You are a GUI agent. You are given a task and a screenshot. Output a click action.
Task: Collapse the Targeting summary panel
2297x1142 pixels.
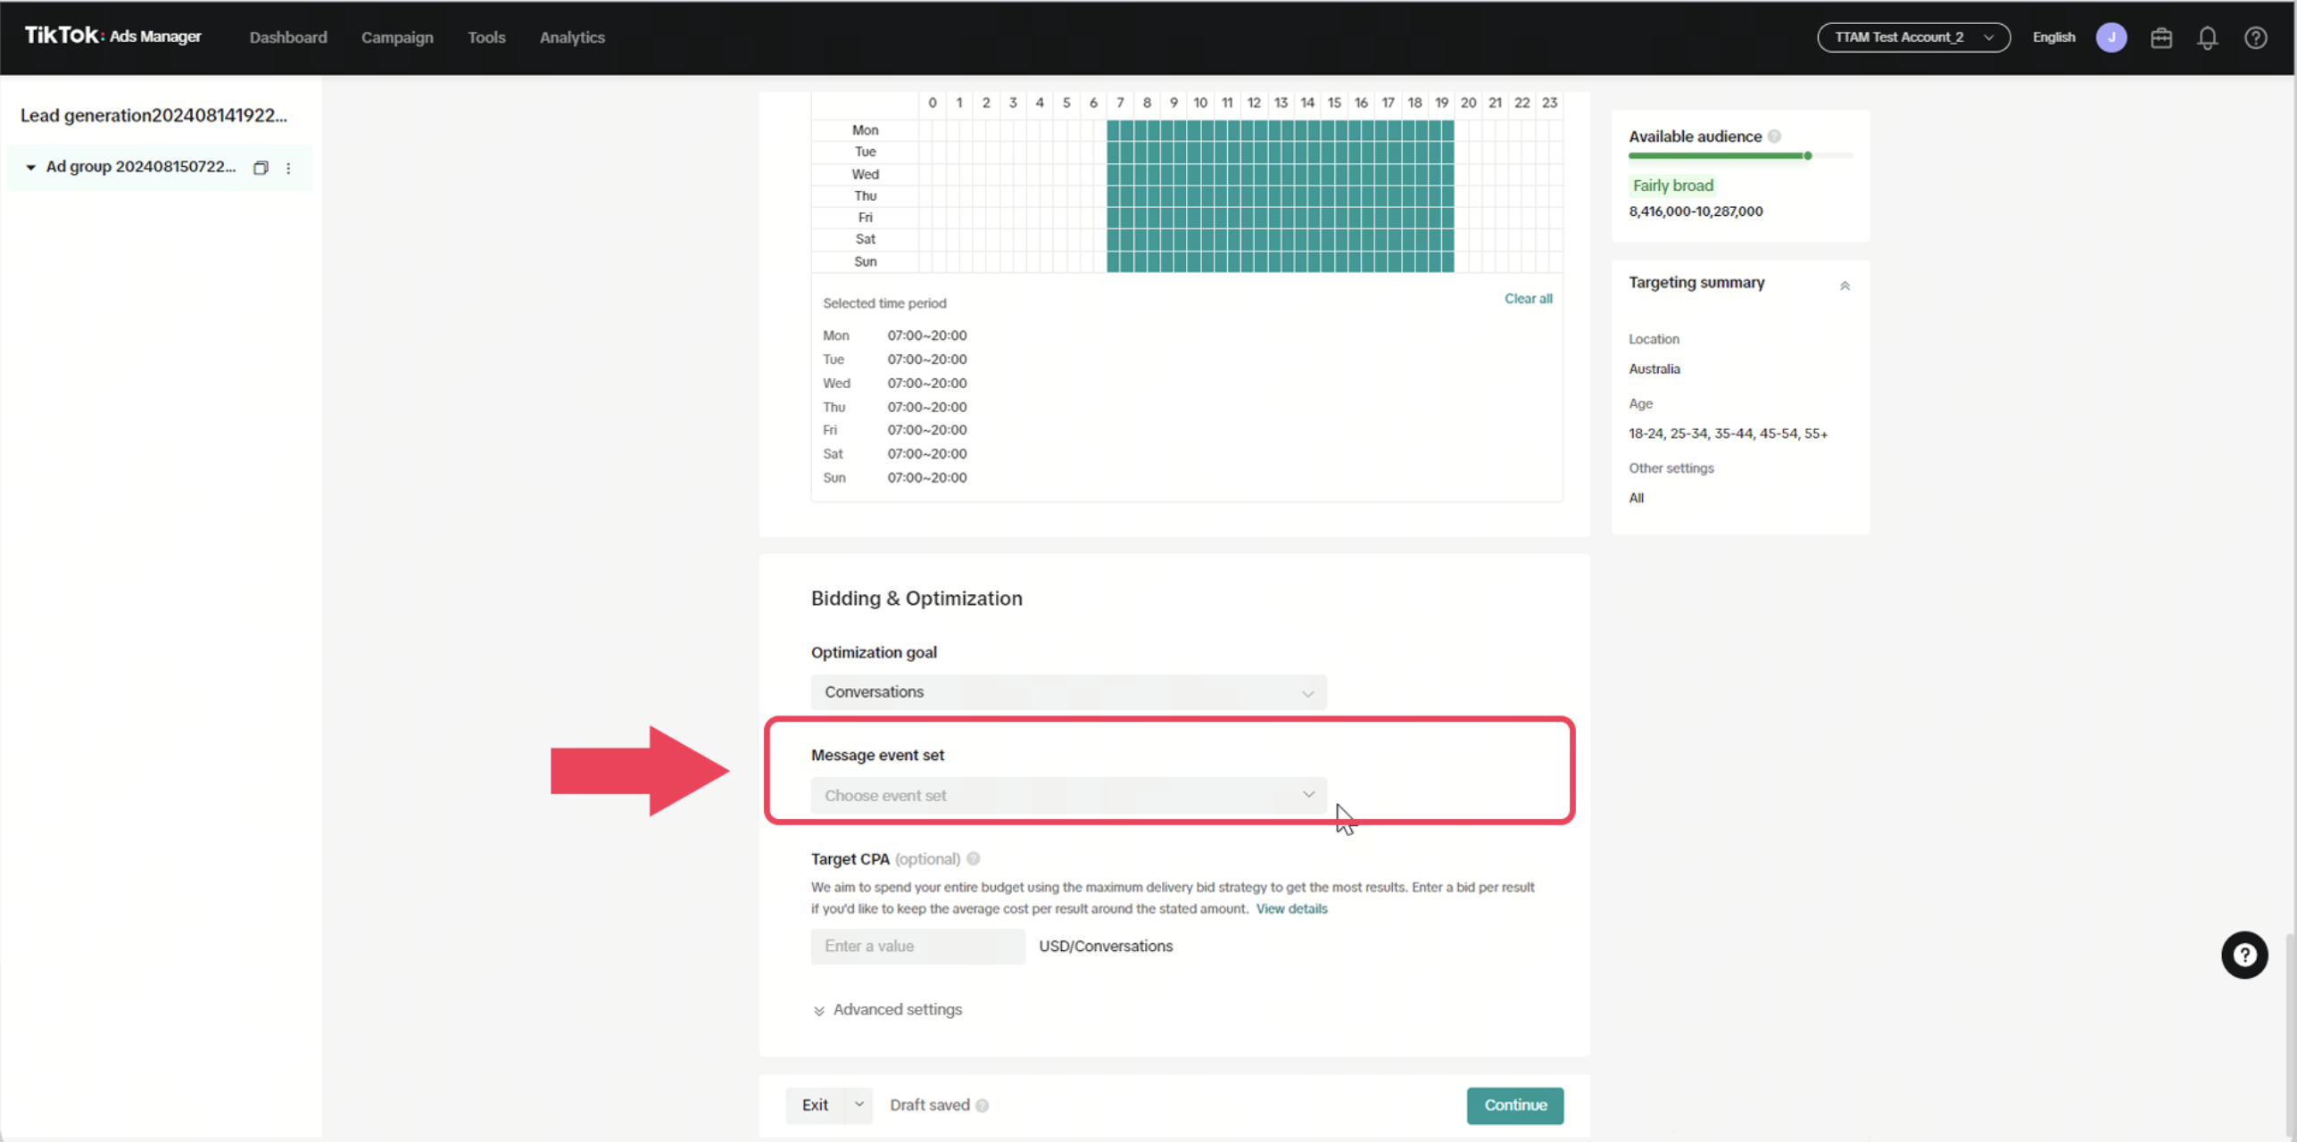pos(1845,285)
